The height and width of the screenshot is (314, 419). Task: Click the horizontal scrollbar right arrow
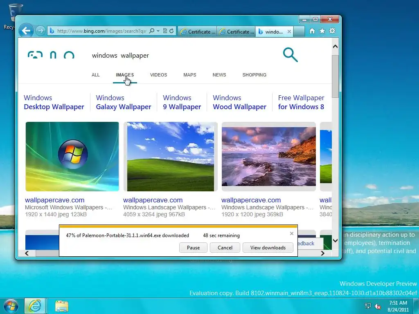[322, 253]
